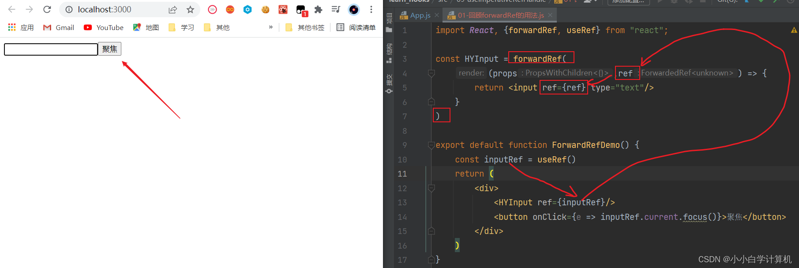799x268 pixels.
Task: Close the 01-回顾forwardRef的用法.js tab
Action: point(550,15)
